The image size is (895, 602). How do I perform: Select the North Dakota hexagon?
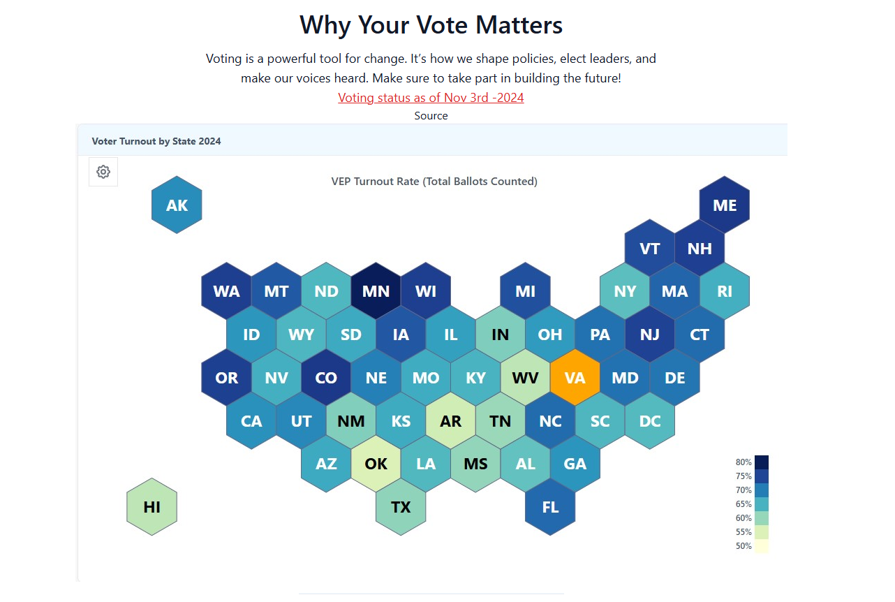pyautogui.click(x=326, y=291)
